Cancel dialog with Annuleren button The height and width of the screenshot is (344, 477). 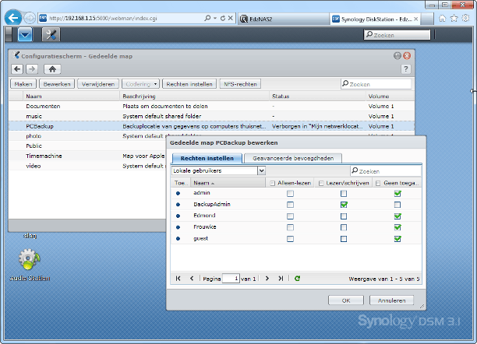pos(391,300)
